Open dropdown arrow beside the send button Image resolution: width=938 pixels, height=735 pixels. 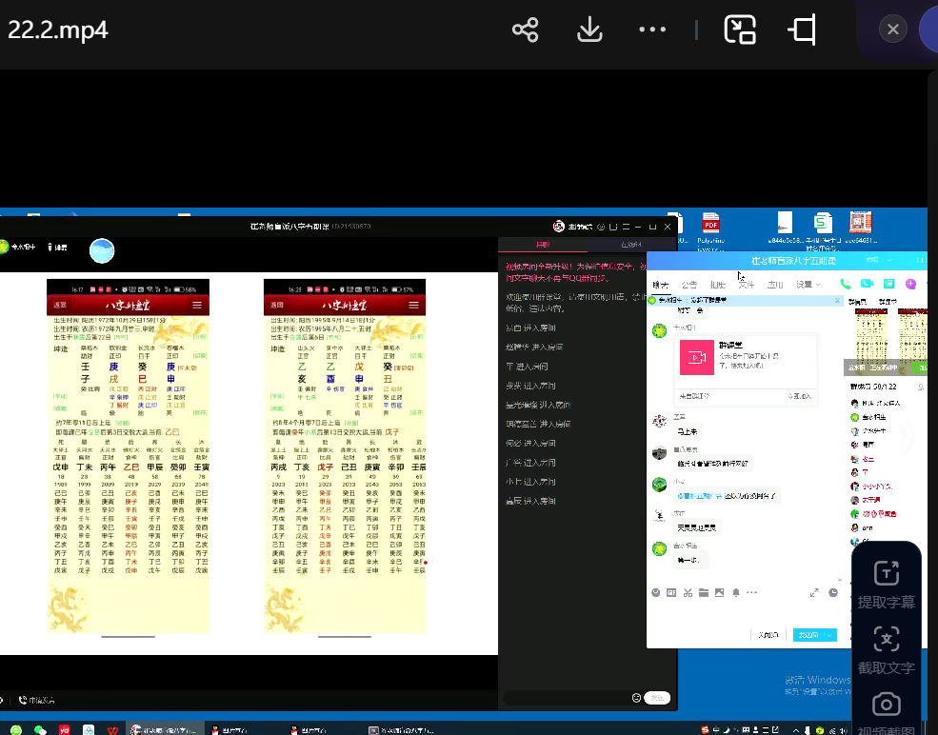830,635
